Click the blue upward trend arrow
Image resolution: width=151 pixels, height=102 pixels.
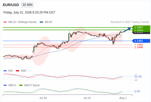coord(127,30)
